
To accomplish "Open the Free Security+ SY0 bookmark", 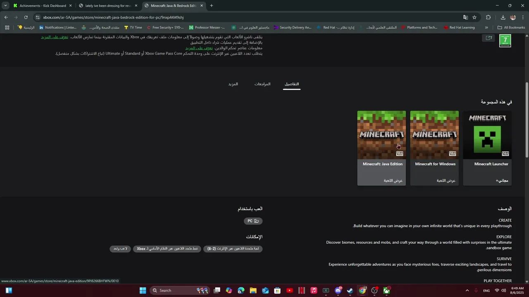I will point(165,28).
